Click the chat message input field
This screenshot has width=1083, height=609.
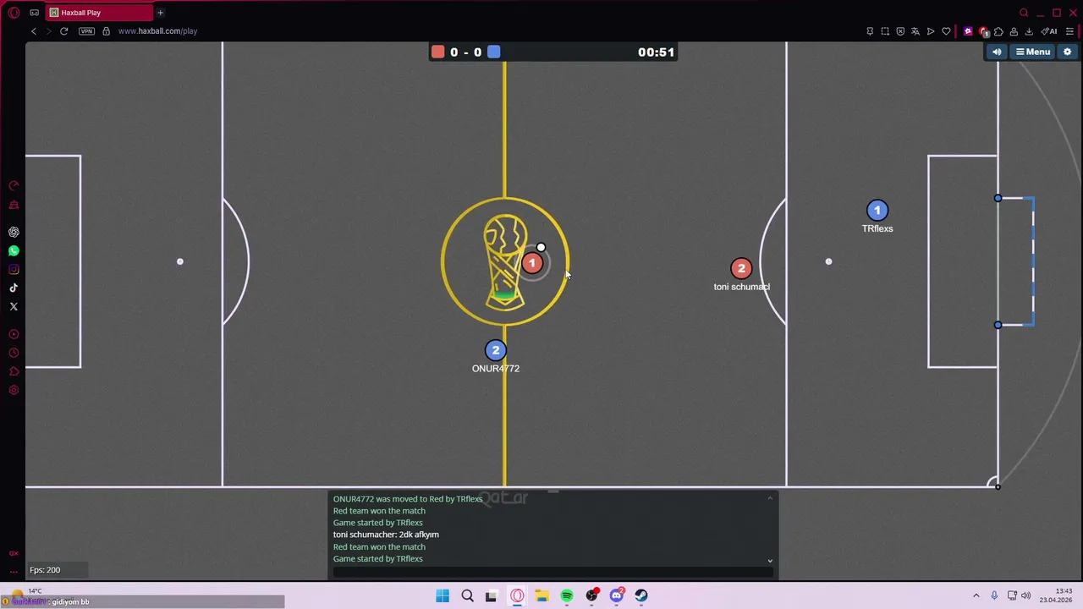point(552,572)
